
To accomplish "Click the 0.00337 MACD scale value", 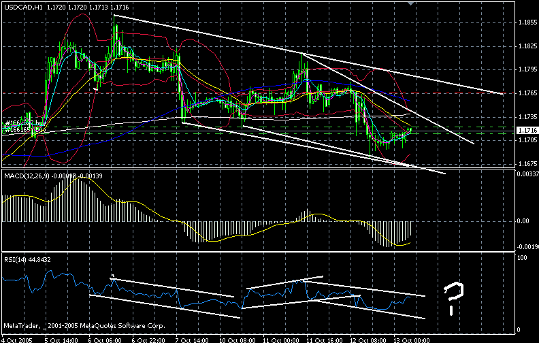I will [527, 174].
